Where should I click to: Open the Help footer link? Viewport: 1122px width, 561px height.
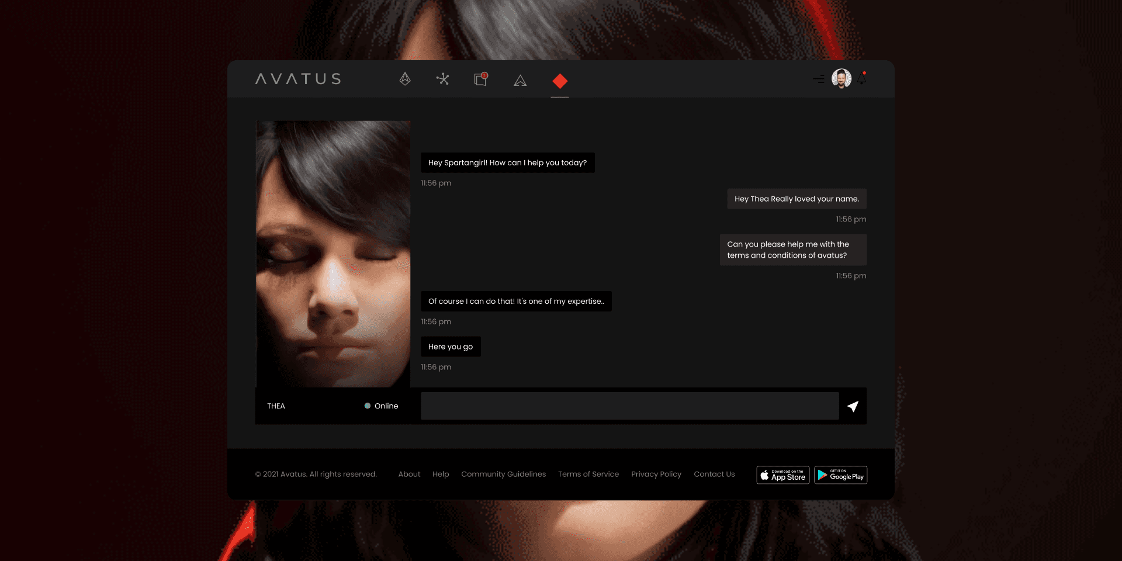(x=441, y=474)
